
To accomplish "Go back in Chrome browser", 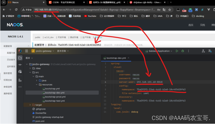I will point(4,10).
